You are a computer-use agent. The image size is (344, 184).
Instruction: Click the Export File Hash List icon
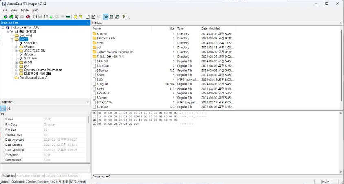[93, 17]
